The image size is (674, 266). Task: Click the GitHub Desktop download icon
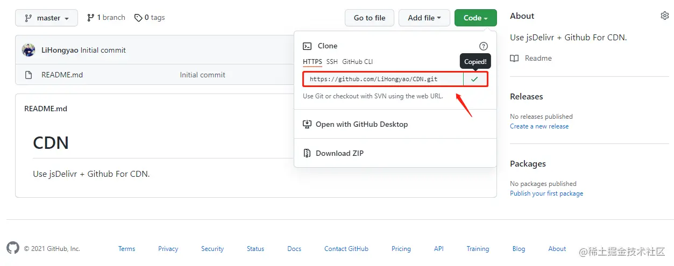[x=307, y=124]
